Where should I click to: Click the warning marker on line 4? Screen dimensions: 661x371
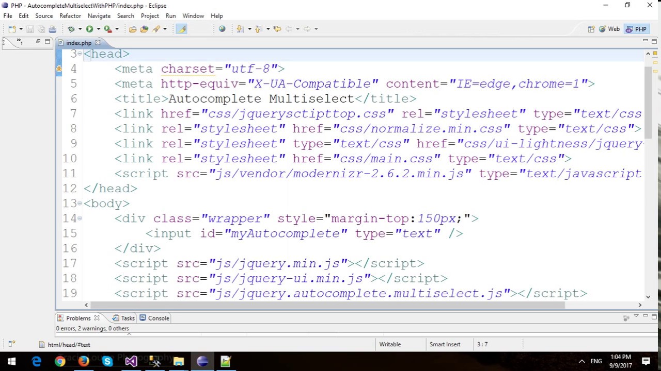59,69
